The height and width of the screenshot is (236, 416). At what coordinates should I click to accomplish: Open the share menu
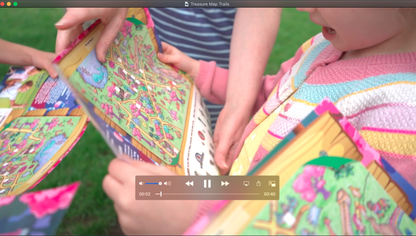259,183
